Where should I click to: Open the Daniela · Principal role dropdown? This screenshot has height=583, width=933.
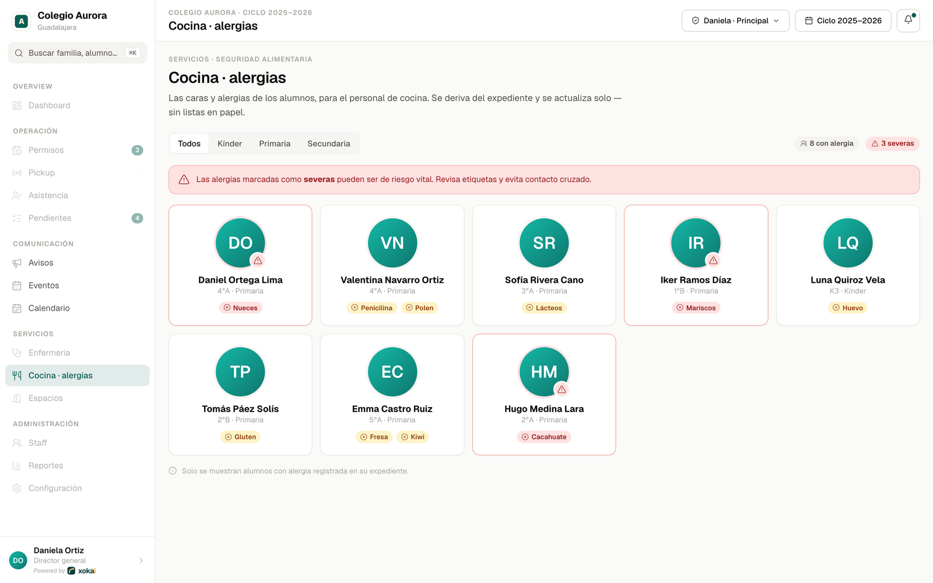point(735,20)
